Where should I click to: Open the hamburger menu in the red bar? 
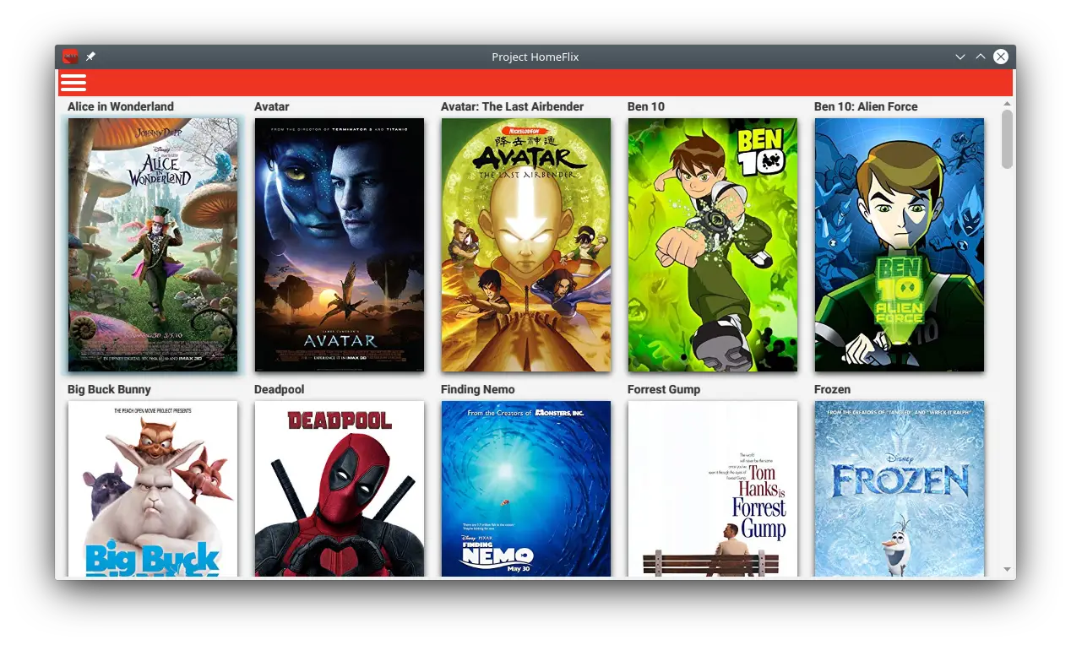click(x=73, y=82)
